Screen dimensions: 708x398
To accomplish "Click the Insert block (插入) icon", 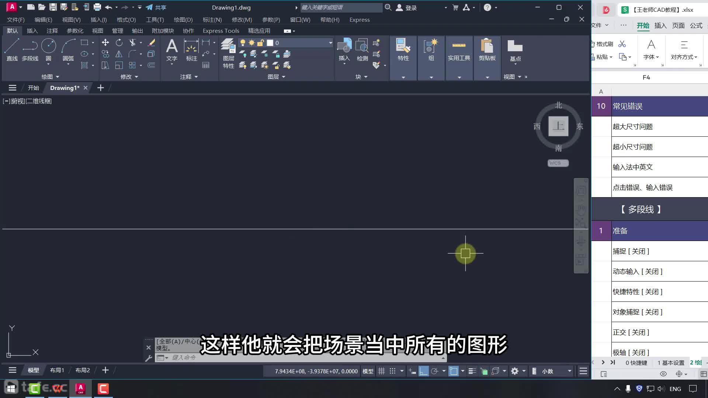I will tap(344, 50).
